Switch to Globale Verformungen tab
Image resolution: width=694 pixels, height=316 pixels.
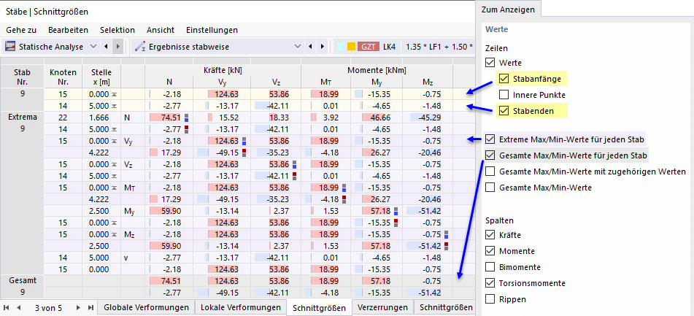(x=147, y=307)
